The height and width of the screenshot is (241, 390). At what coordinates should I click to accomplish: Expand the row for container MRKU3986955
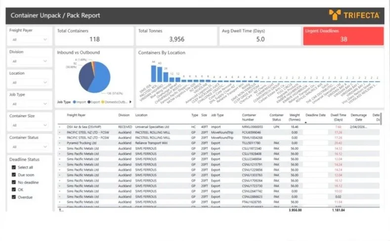60,127
